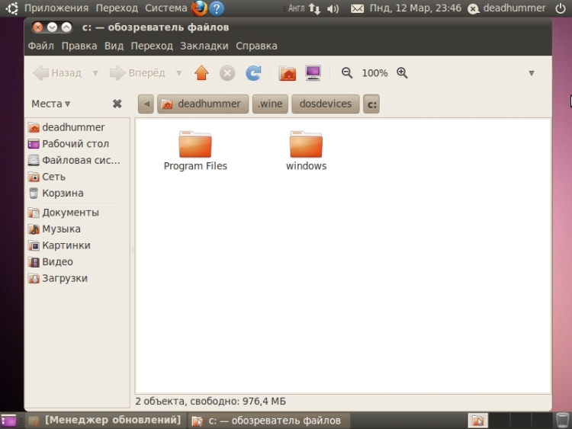Zoom out with the minus magnifier

pyautogui.click(x=347, y=73)
